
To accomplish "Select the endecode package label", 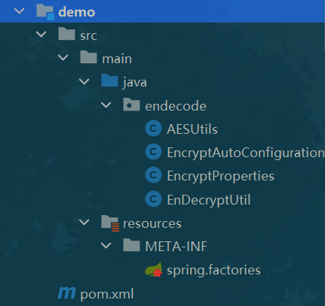I will 176,106.
